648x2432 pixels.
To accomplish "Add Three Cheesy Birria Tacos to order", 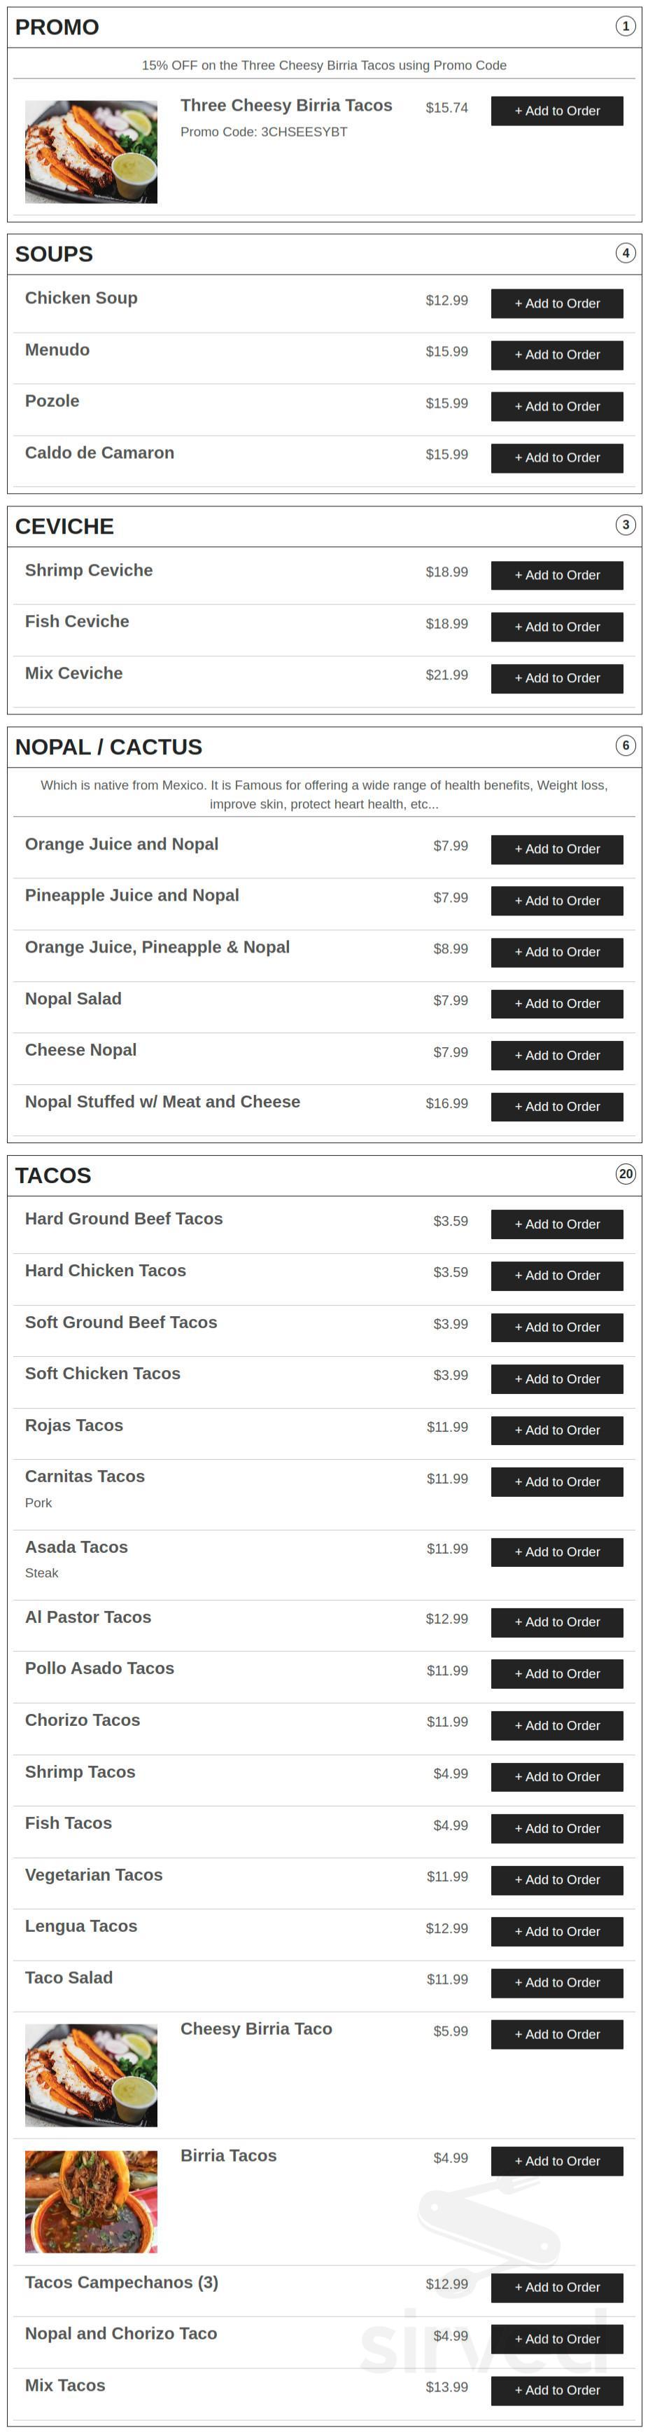I will (556, 111).
